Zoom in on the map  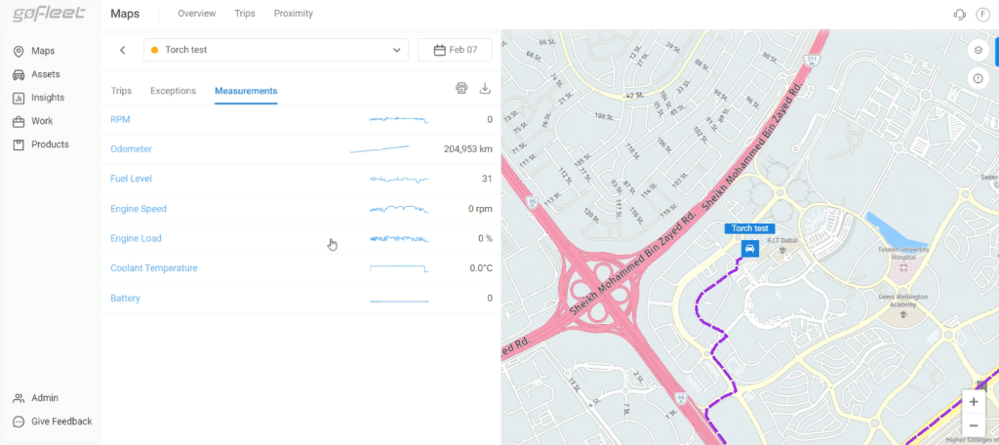point(973,402)
